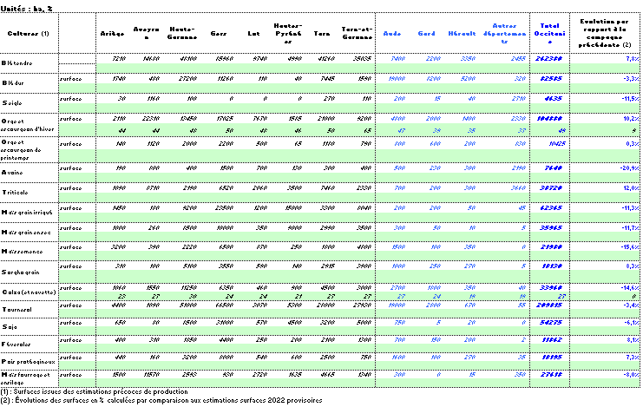
Task: Click the -3,3% evolution value for Blé dur
Action: (x=631, y=79)
